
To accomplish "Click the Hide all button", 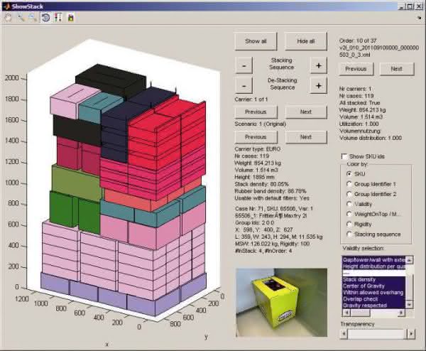I will point(305,41).
